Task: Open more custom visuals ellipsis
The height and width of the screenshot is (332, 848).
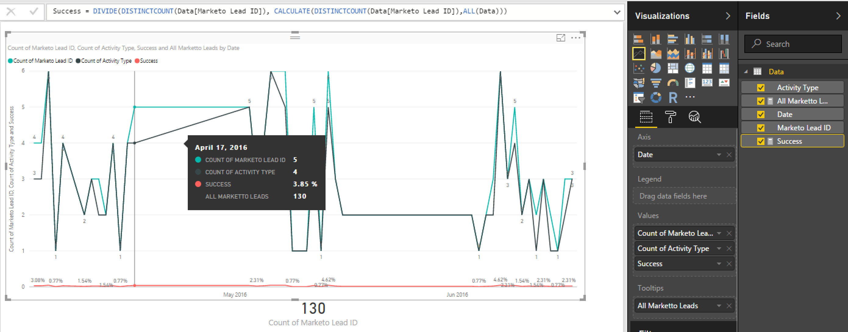Action: 690,97
